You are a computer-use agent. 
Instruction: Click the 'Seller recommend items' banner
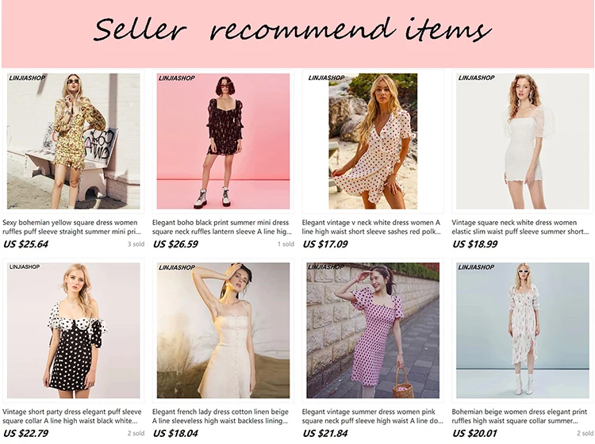coord(297,34)
